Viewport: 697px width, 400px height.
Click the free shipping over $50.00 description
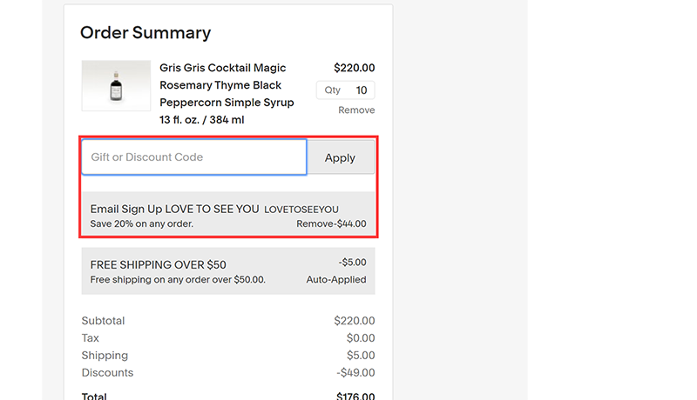click(x=178, y=279)
